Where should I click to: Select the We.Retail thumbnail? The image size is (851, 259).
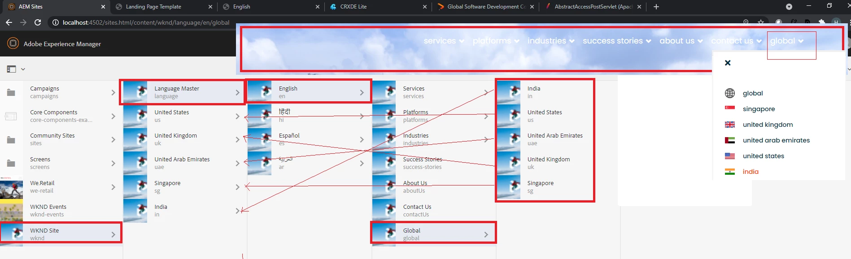(11, 187)
